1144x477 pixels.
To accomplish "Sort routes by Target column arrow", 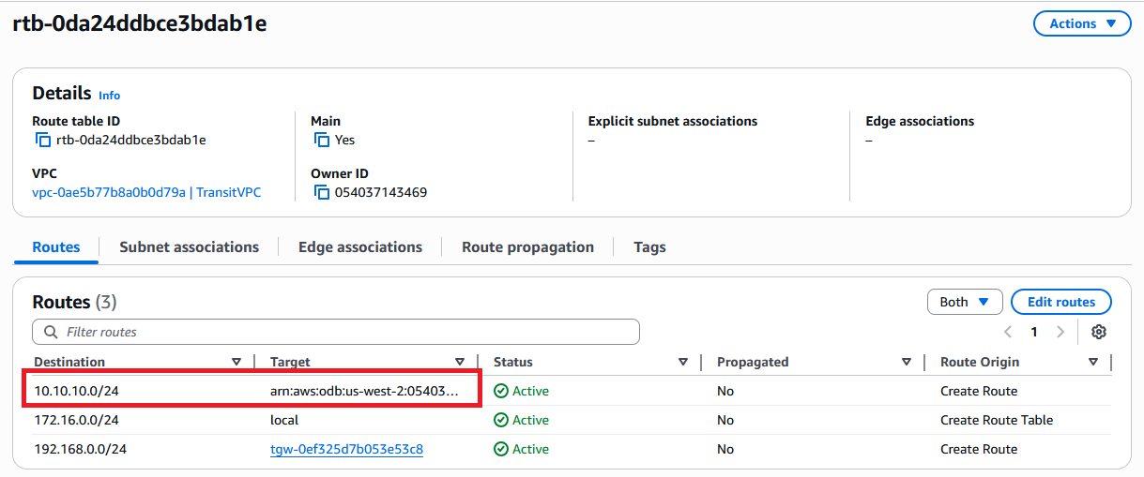I will (460, 362).
